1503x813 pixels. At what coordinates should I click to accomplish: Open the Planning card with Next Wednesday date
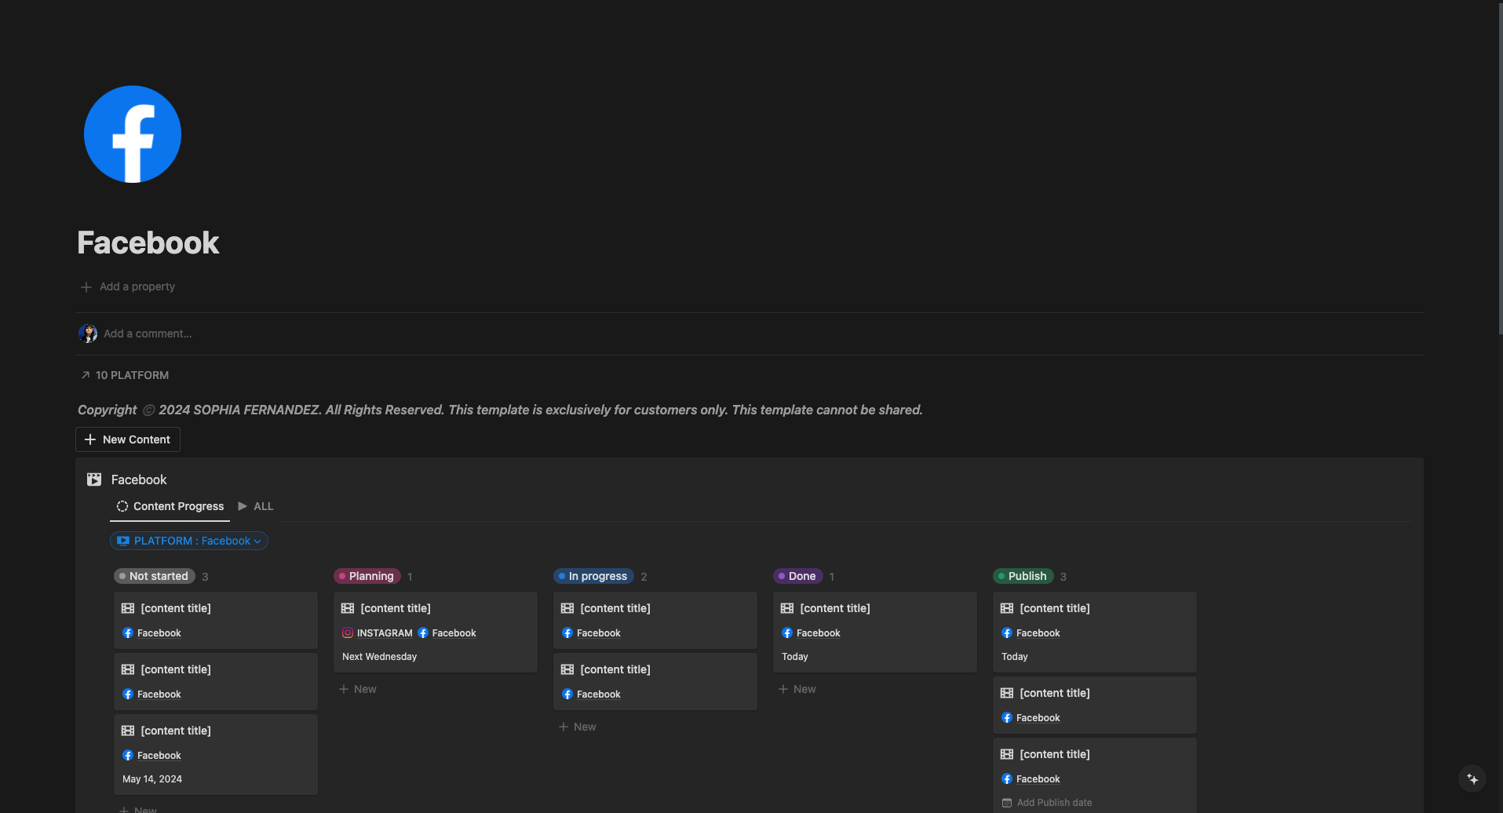click(x=436, y=632)
